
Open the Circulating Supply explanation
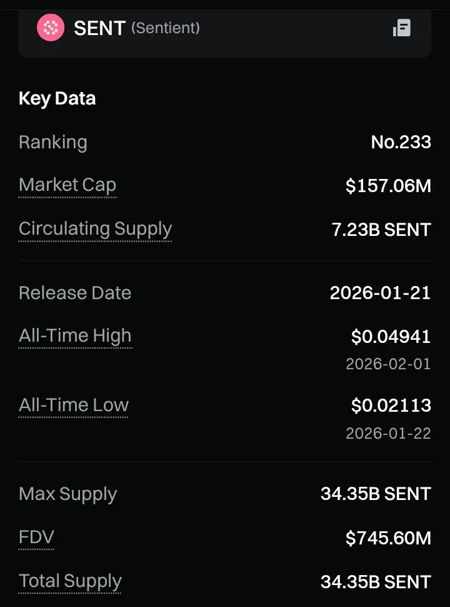(95, 229)
